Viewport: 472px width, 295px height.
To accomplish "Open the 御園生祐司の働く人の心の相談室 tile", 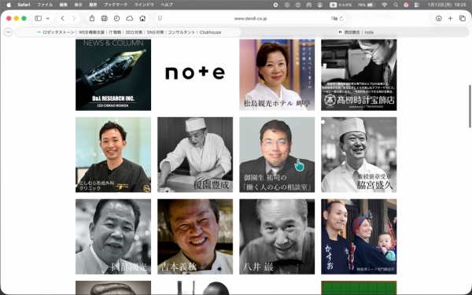I will click(x=277, y=155).
